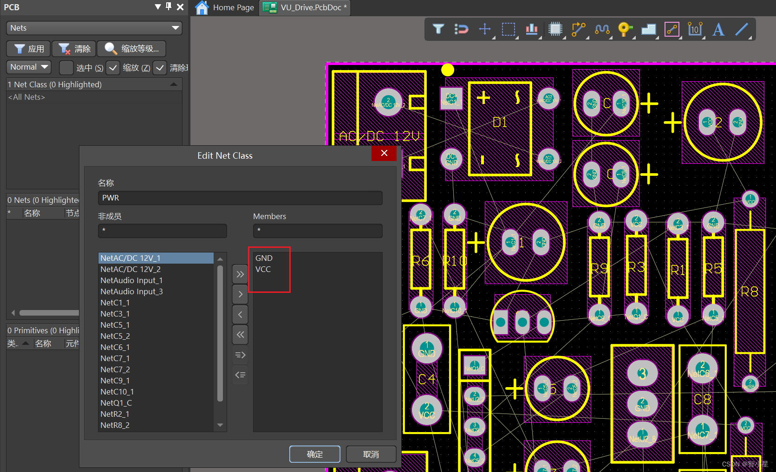Click the non-members list scroll up arrow
The image size is (776, 472).
tap(220, 259)
